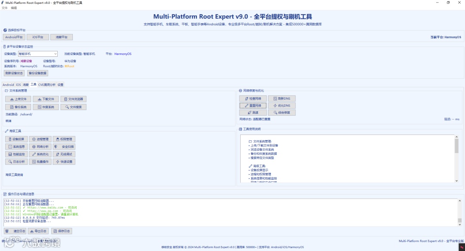Screen dimensions: 465x251
Task: Click scroll down arrow in 工具使用说明 panel
Action: [456, 181]
